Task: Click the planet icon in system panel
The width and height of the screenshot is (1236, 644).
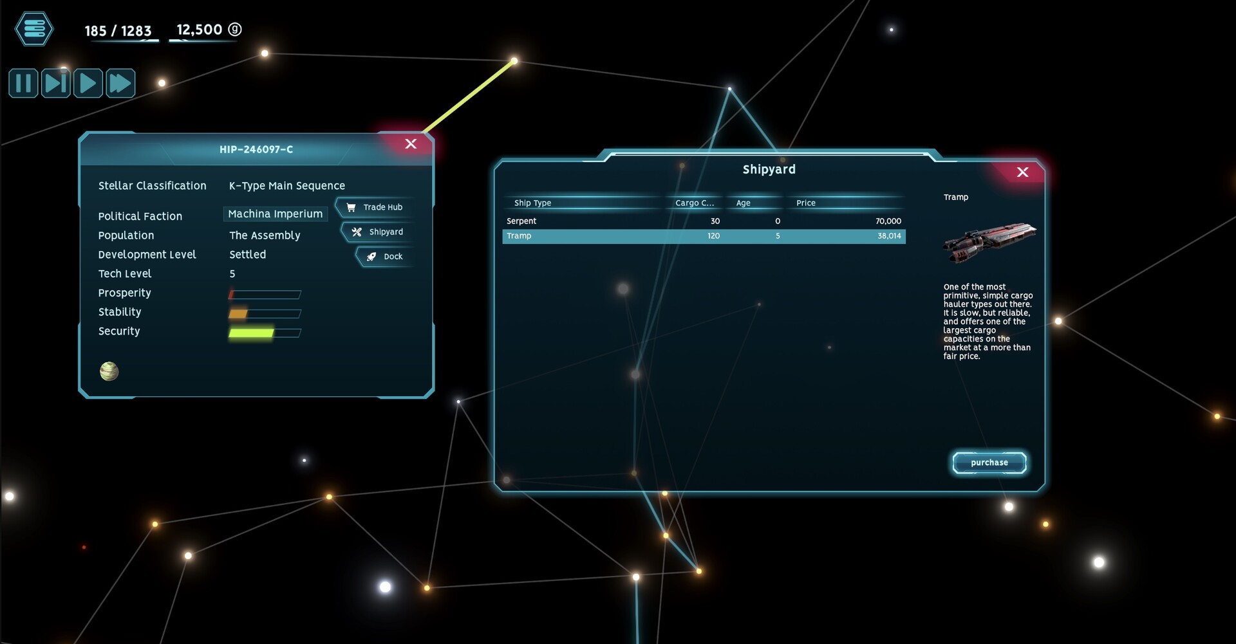Action: point(109,371)
